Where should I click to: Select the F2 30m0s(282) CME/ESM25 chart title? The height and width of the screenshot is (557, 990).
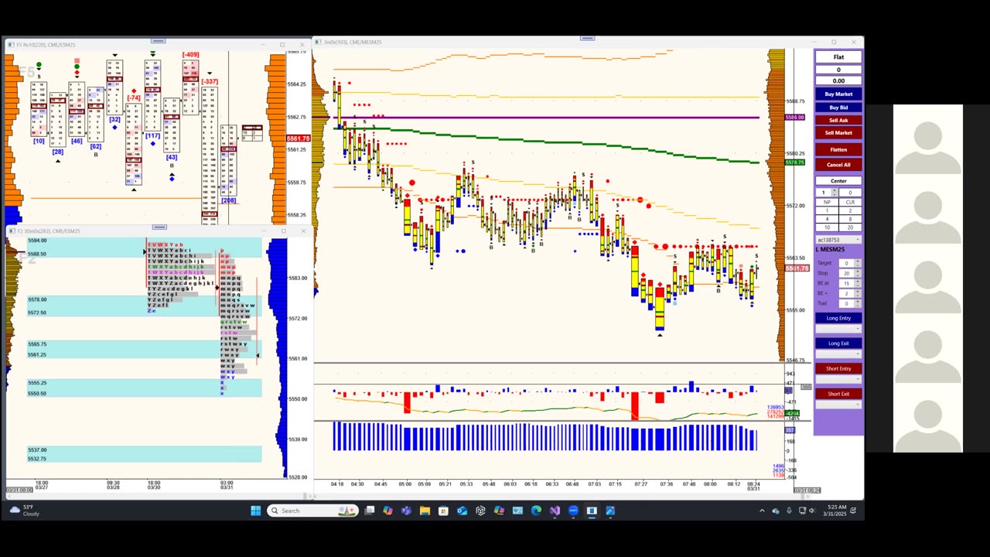[48, 231]
